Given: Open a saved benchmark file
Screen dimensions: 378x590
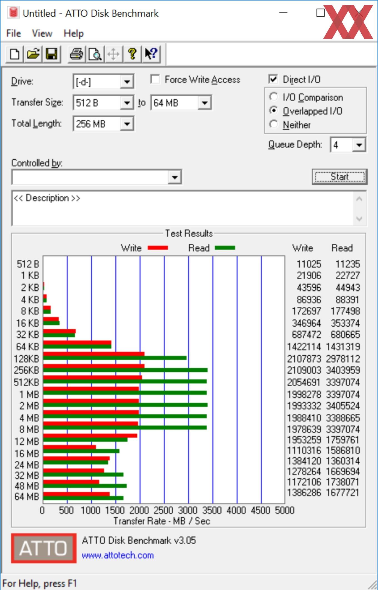Looking at the screenshot, I should (x=33, y=54).
